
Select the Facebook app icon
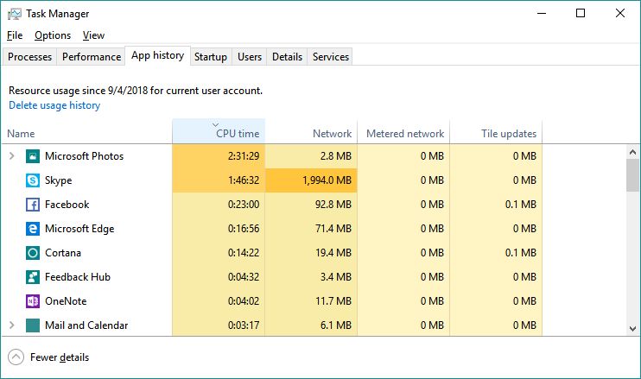tap(33, 205)
